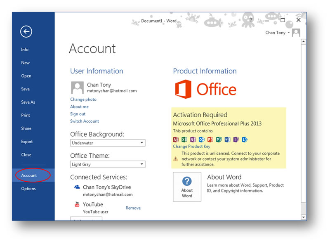
Task: Open the Office Background dropdown
Action: [108, 143]
